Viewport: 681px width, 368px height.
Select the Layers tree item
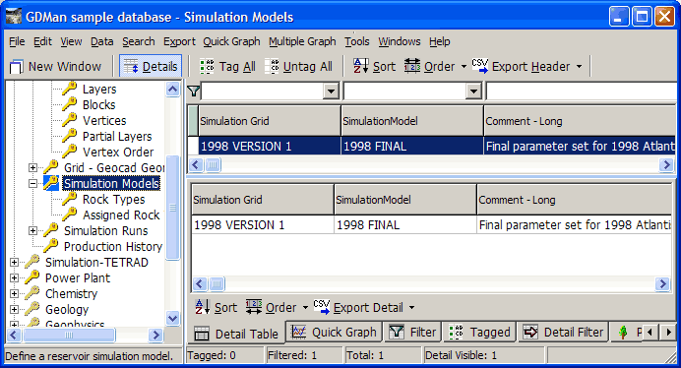point(99,90)
